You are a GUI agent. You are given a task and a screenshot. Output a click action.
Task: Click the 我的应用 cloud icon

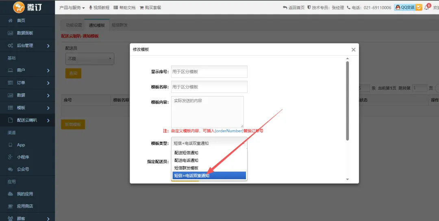10,194
